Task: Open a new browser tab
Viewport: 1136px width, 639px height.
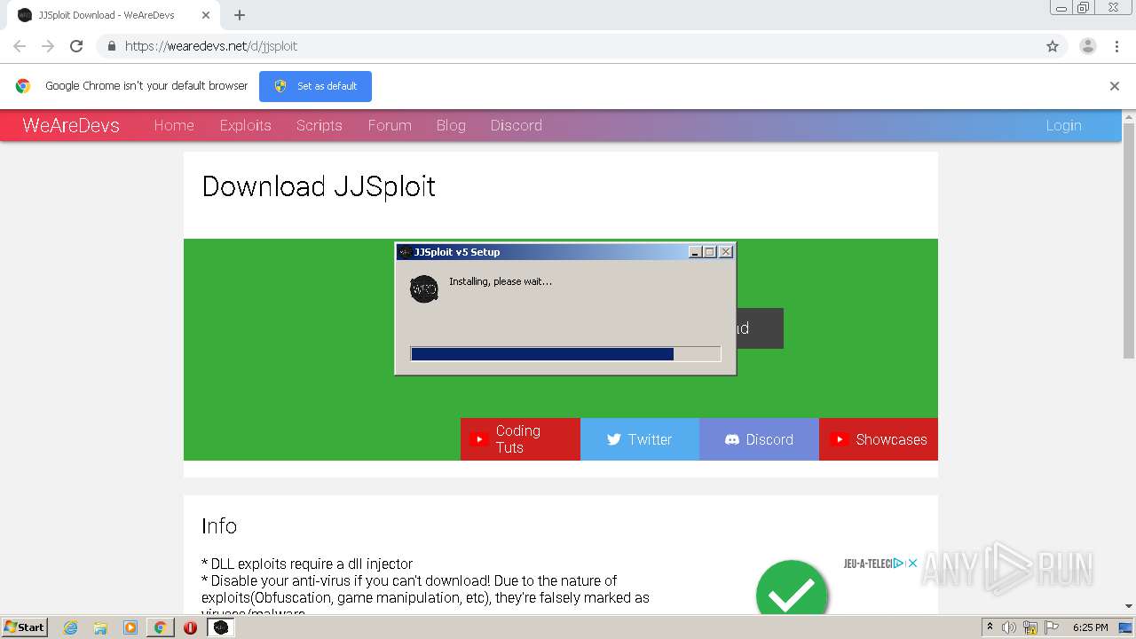Action: (240, 15)
